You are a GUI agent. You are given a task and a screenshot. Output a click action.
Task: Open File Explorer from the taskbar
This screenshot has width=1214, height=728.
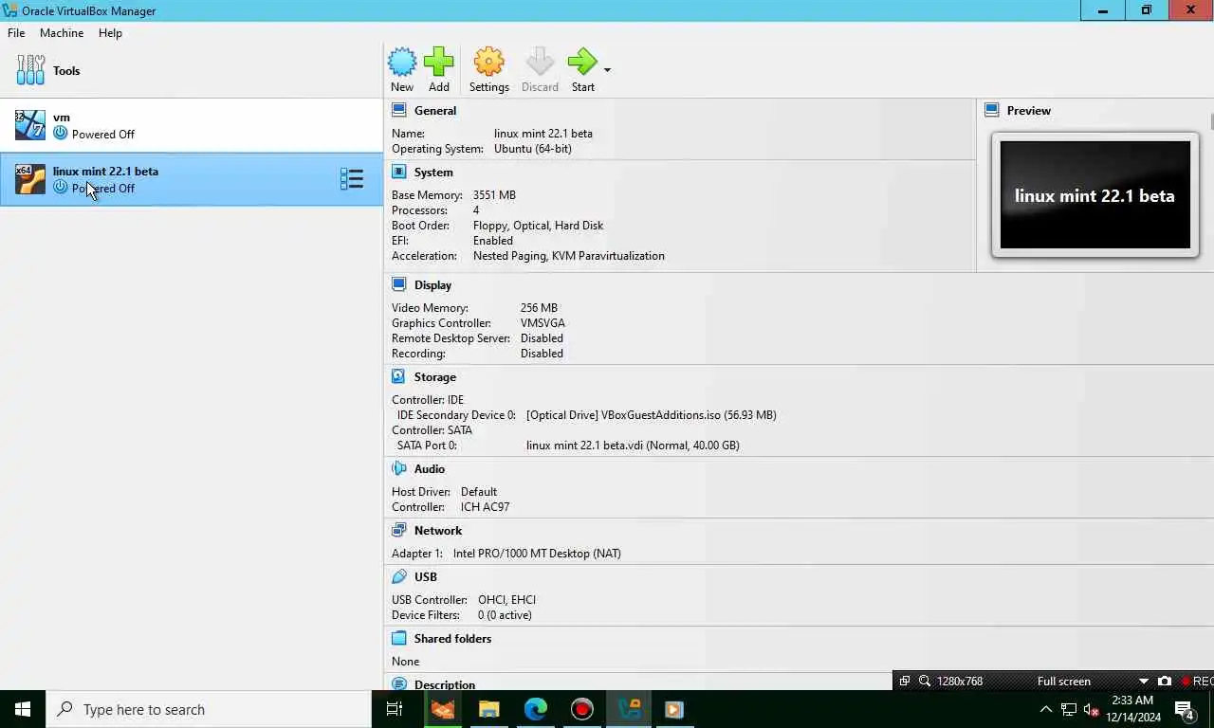click(x=488, y=709)
